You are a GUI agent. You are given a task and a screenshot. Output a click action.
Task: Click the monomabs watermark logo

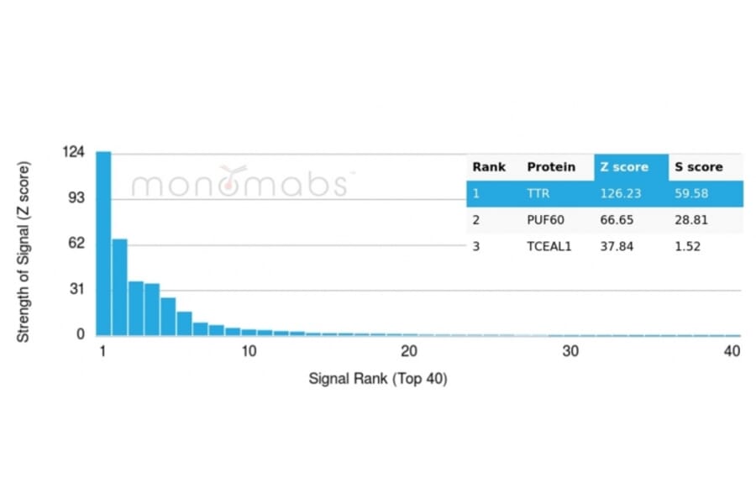[239, 183]
